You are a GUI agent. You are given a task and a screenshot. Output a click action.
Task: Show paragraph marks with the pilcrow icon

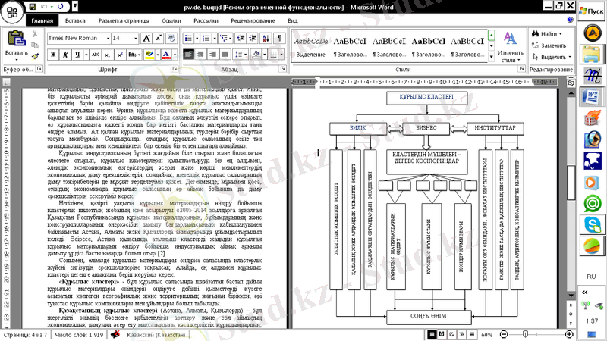click(278, 37)
